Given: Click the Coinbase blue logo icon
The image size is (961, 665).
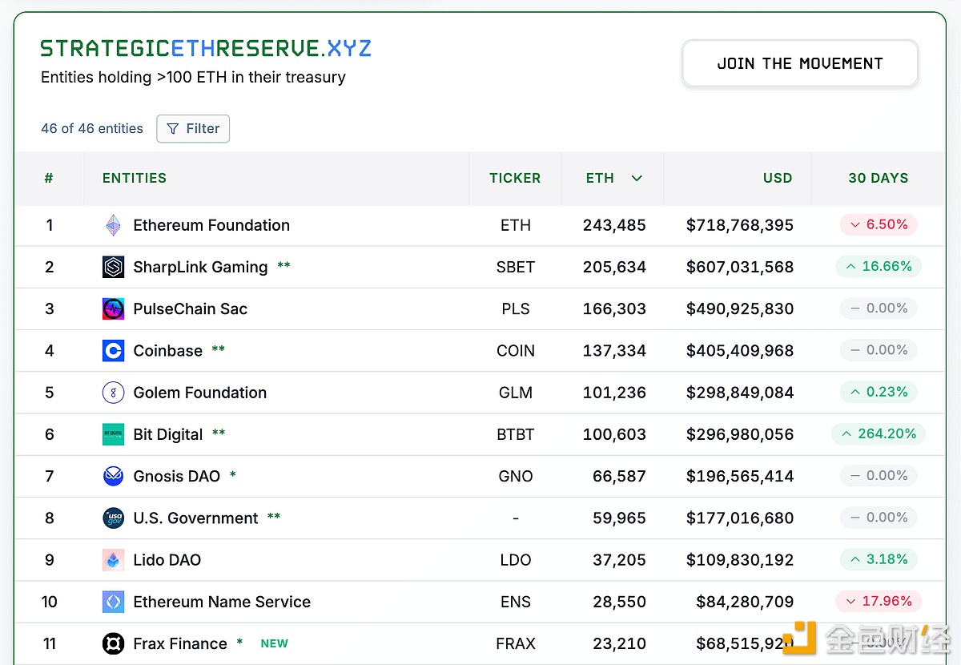Looking at the screenshot, I should tap(113, 351).
